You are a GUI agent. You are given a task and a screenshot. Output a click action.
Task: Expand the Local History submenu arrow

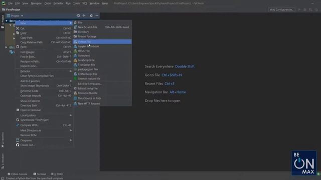point(71,115)
